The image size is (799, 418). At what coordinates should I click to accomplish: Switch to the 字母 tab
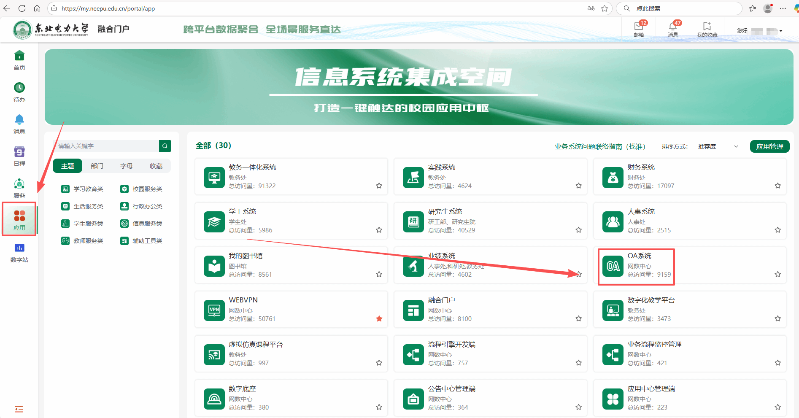127,166
